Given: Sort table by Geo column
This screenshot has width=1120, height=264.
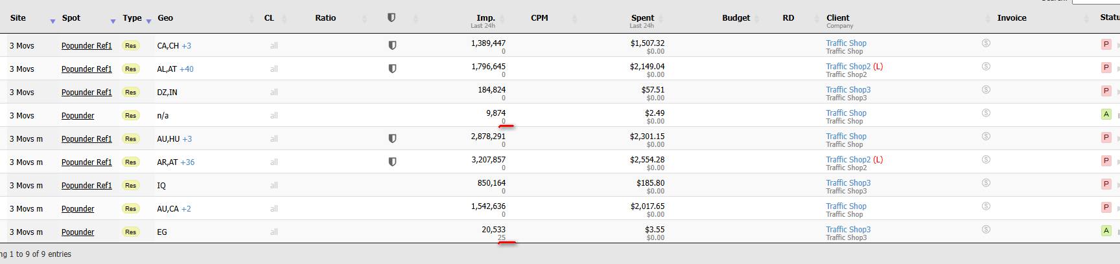Looking at the screenshot, I should coord(166,18).
